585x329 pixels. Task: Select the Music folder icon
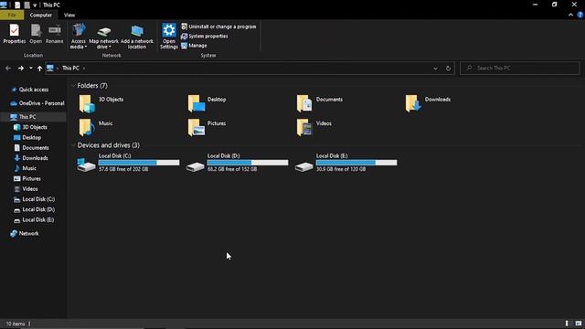[x=87, y=128]
